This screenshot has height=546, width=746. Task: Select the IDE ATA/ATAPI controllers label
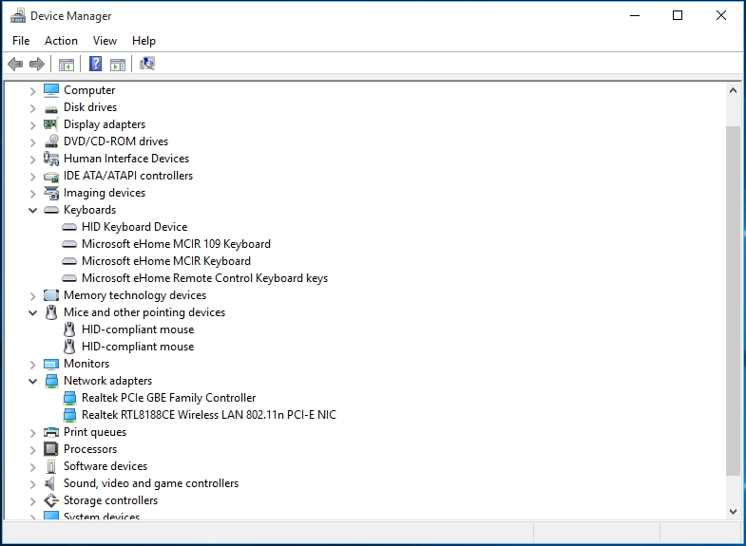click(x=128, y=176)
